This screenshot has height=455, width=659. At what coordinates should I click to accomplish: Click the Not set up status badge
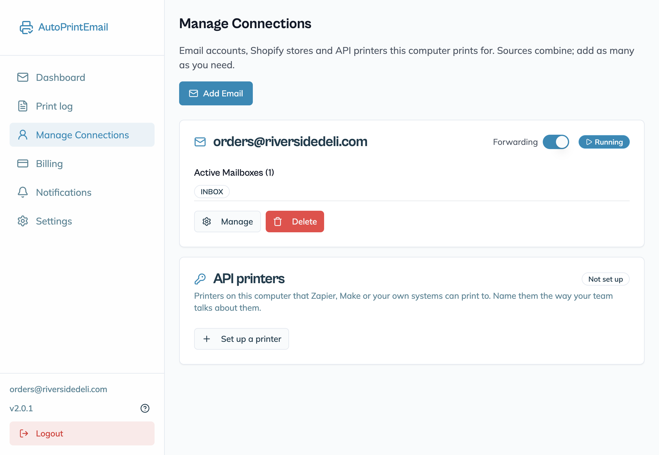coord(605,279)
